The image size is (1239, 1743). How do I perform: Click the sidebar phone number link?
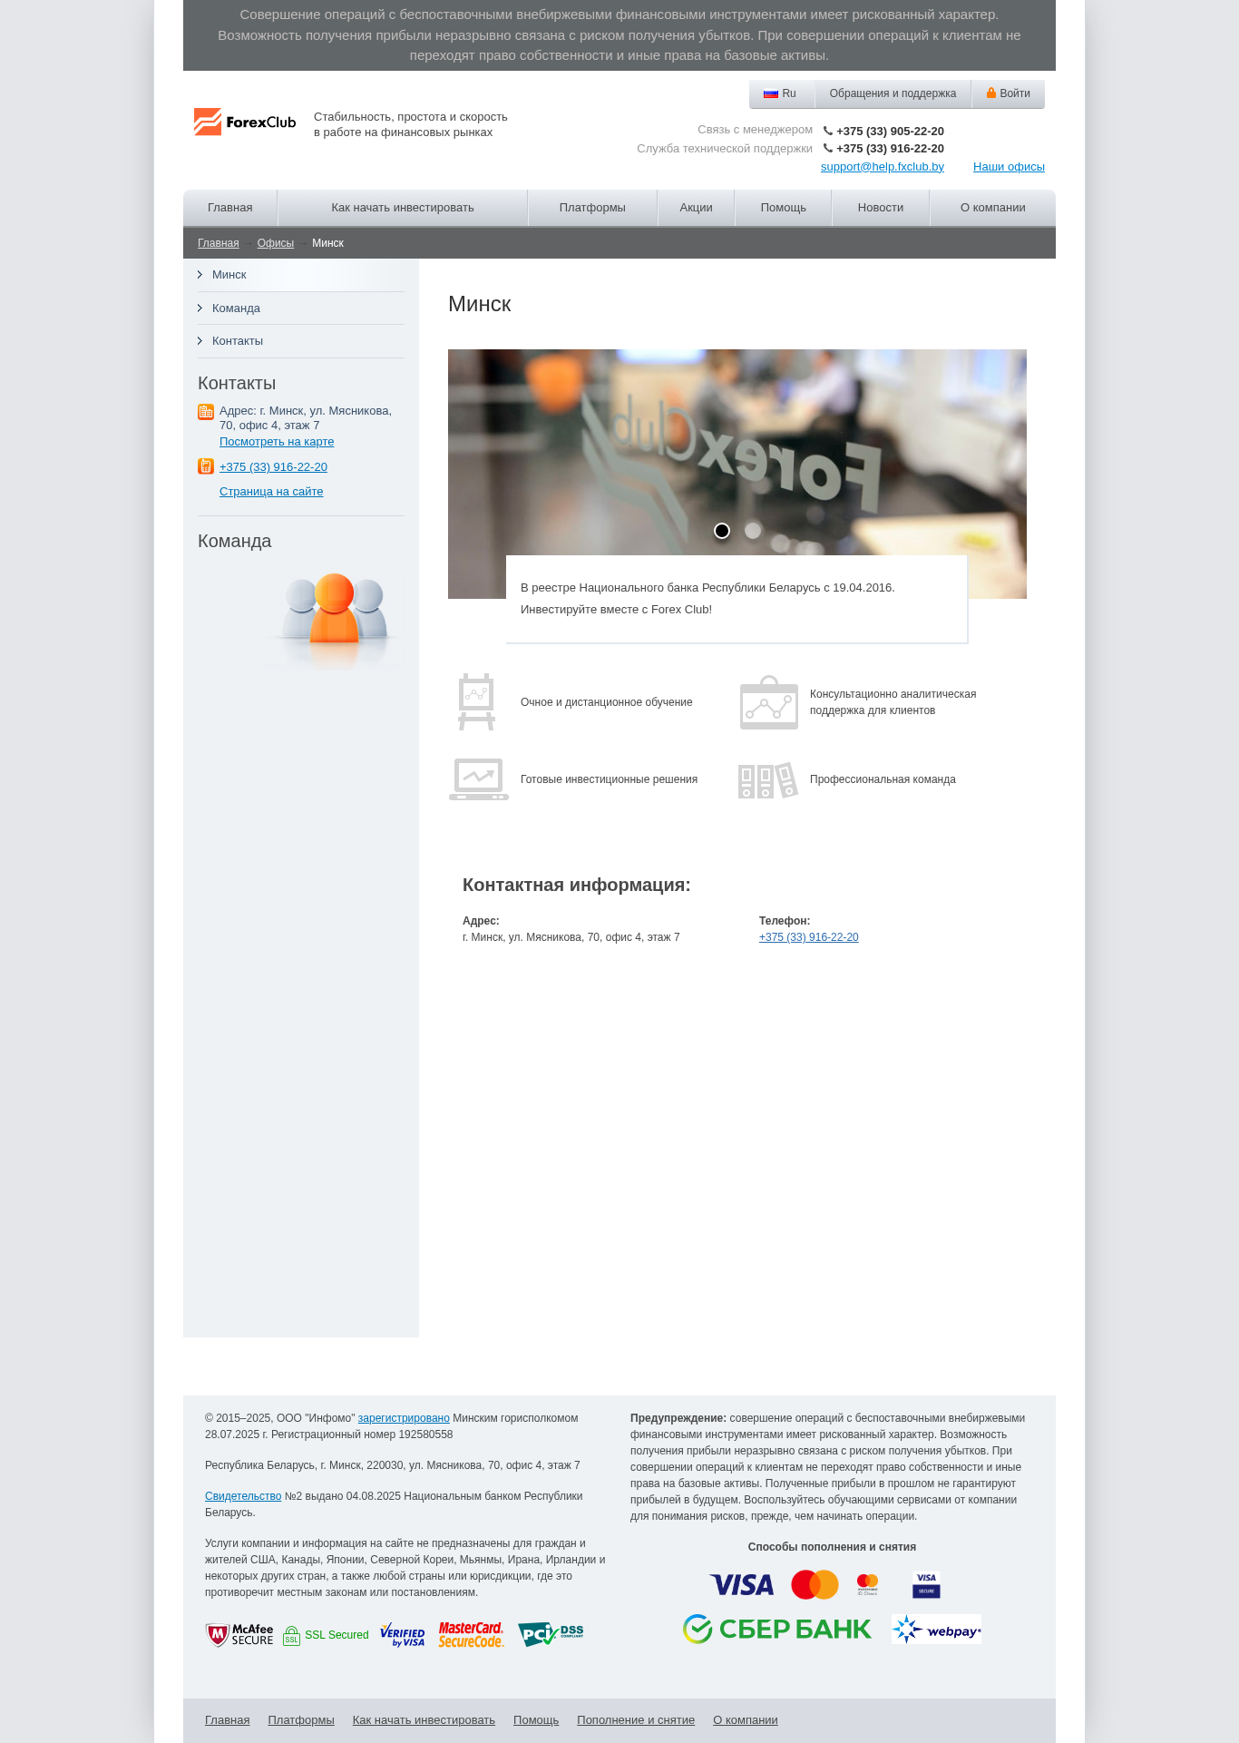(273, 467)
